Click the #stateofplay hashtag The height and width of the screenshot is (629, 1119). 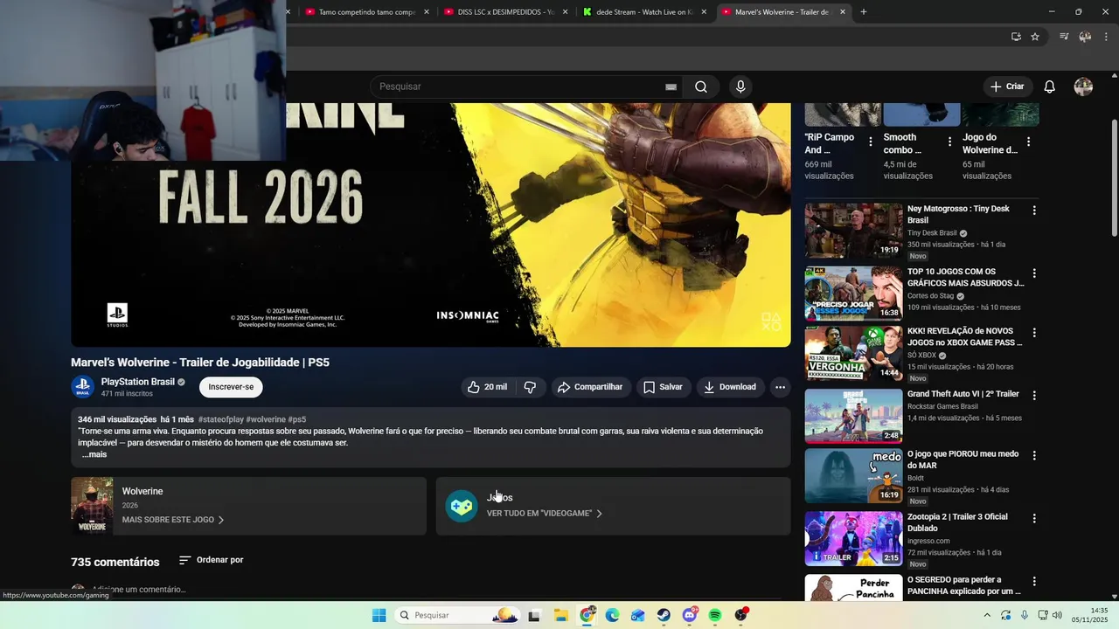click(221, 419)
